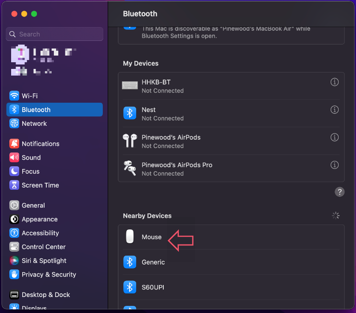Click the HHKB-BT keyboard icon
The width and height of the screenshot is (356, 313).
tap(129, 85)
